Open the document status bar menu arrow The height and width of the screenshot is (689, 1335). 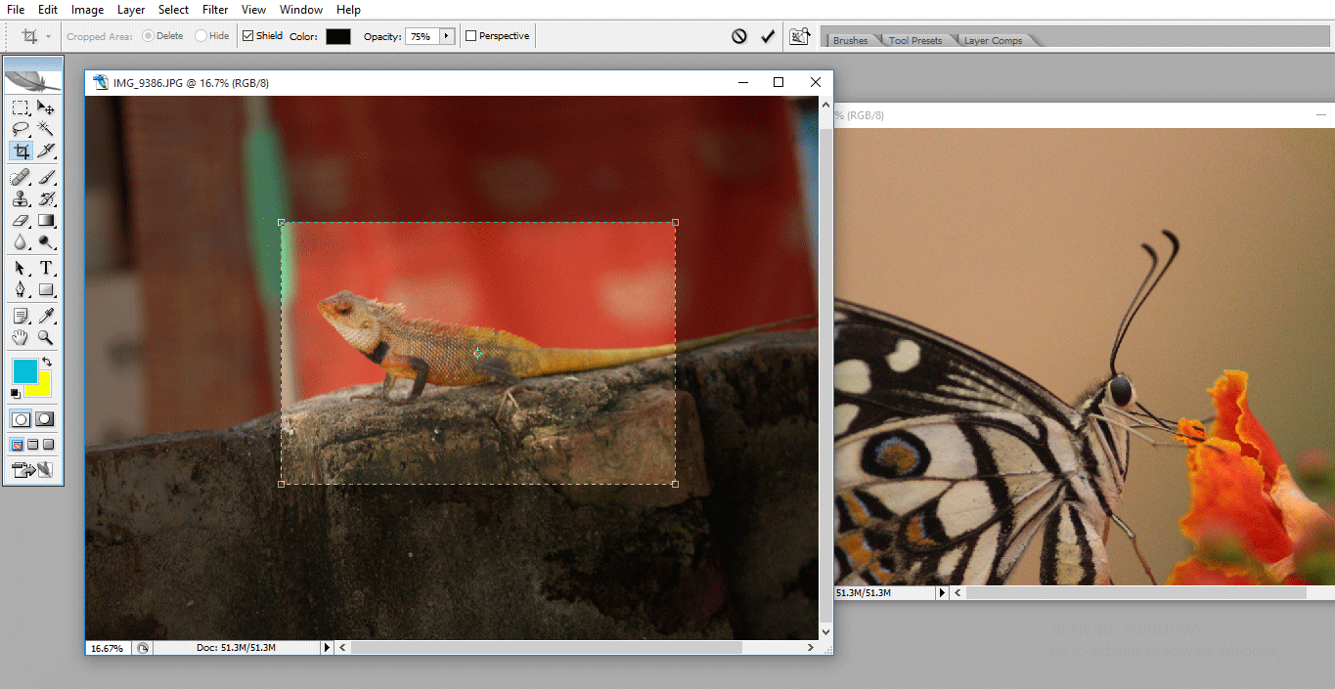327,647
